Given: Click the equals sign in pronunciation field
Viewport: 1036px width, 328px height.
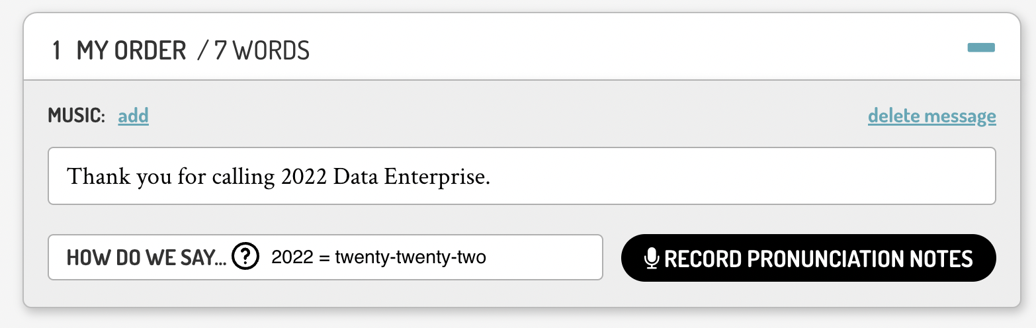Looking at the screenshot, I should pos(324,258).
